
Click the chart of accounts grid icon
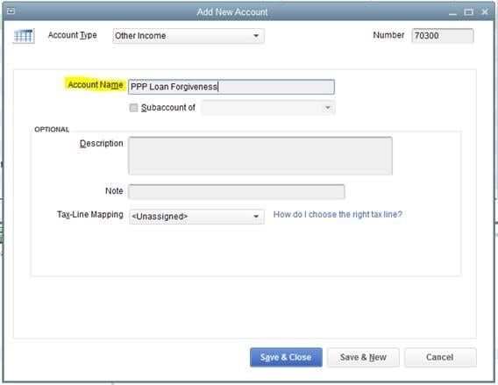point(24,36)
